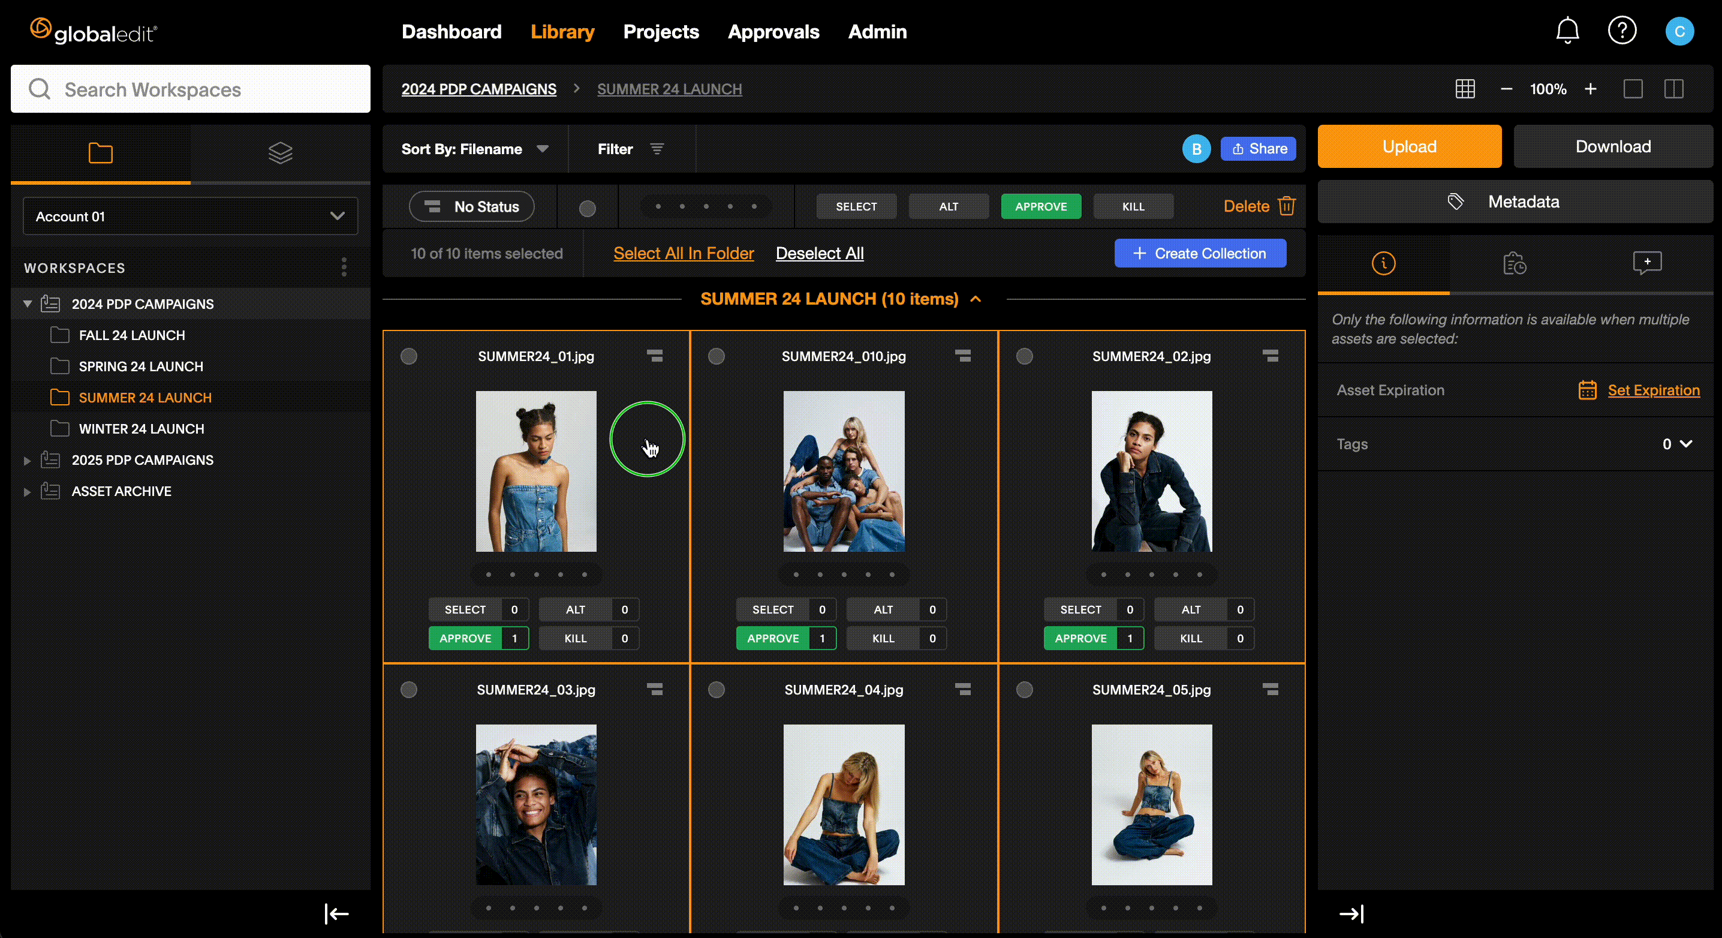1722x938 pixels.
Task: Toggle selection circle on SUMMER24_010.jpg
Action: pyautogui.click(x=716, y=356)
